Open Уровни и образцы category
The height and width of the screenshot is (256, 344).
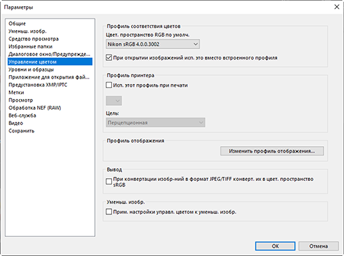click(50, 70)
